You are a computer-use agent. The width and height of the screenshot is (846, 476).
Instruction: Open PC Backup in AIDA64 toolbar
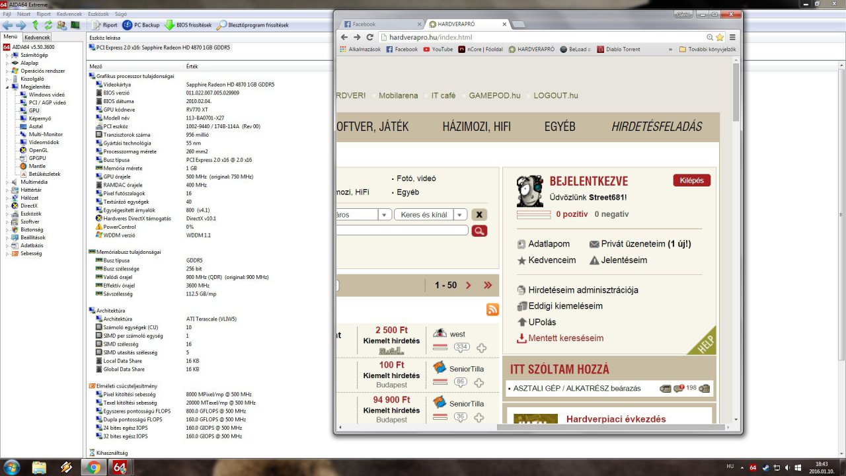[141, 25]
